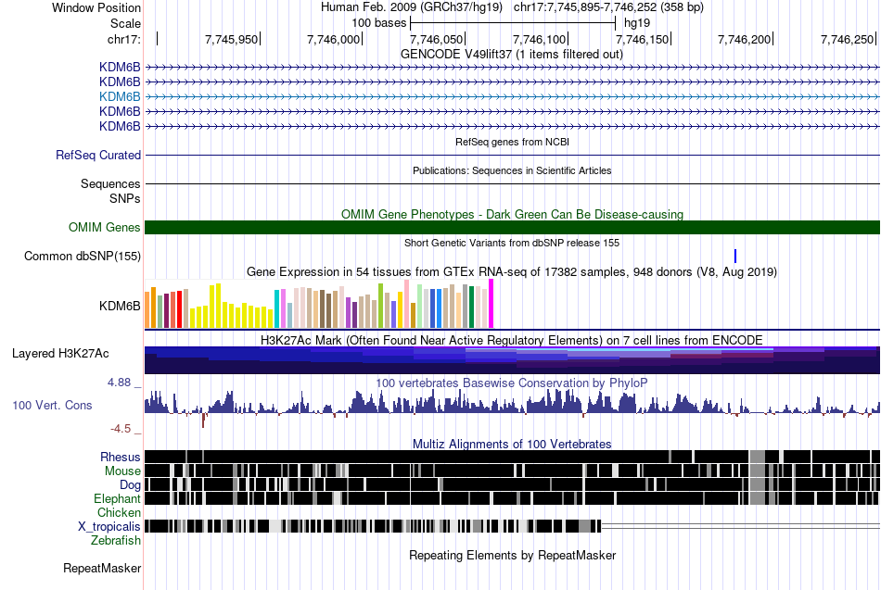Click the blue dbSNP variant tick mark
Image resolution: width=881 pixels, height=590 pixels.
click(x=734, y=256)
